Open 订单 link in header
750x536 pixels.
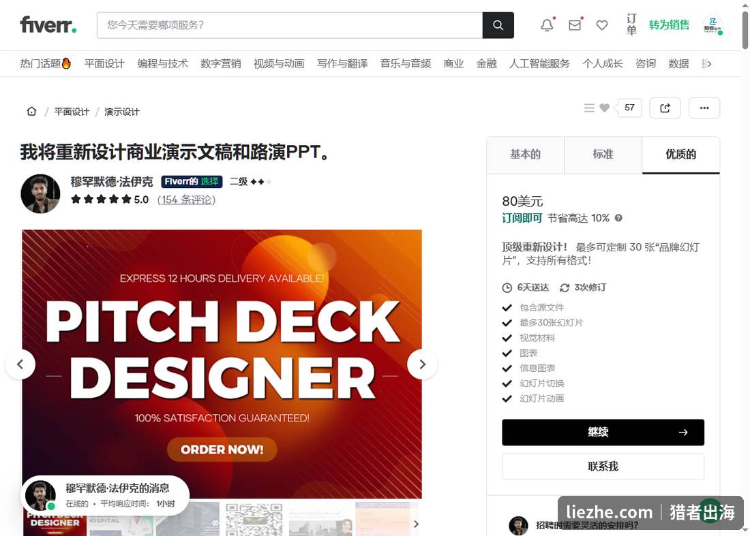pos(631,25)
